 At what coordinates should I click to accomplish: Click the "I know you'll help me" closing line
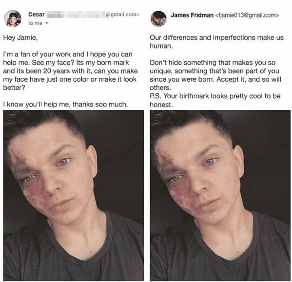point(65,104)
